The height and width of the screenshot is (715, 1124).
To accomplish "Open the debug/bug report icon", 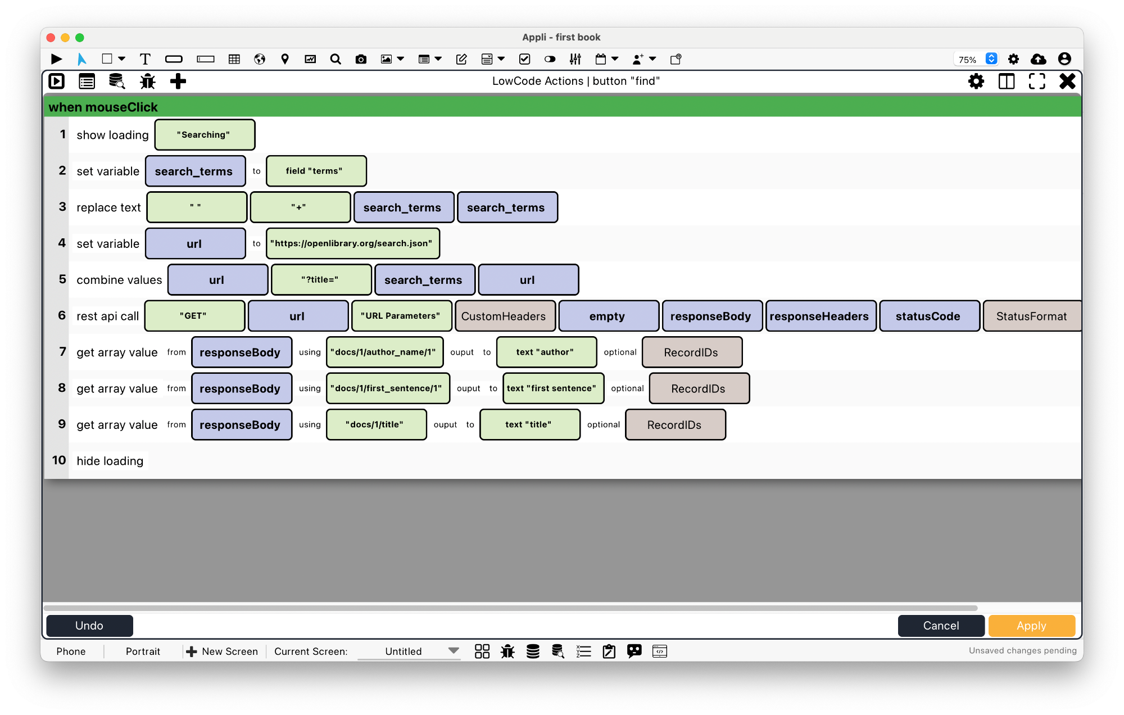I will click(x=148, y=81).
